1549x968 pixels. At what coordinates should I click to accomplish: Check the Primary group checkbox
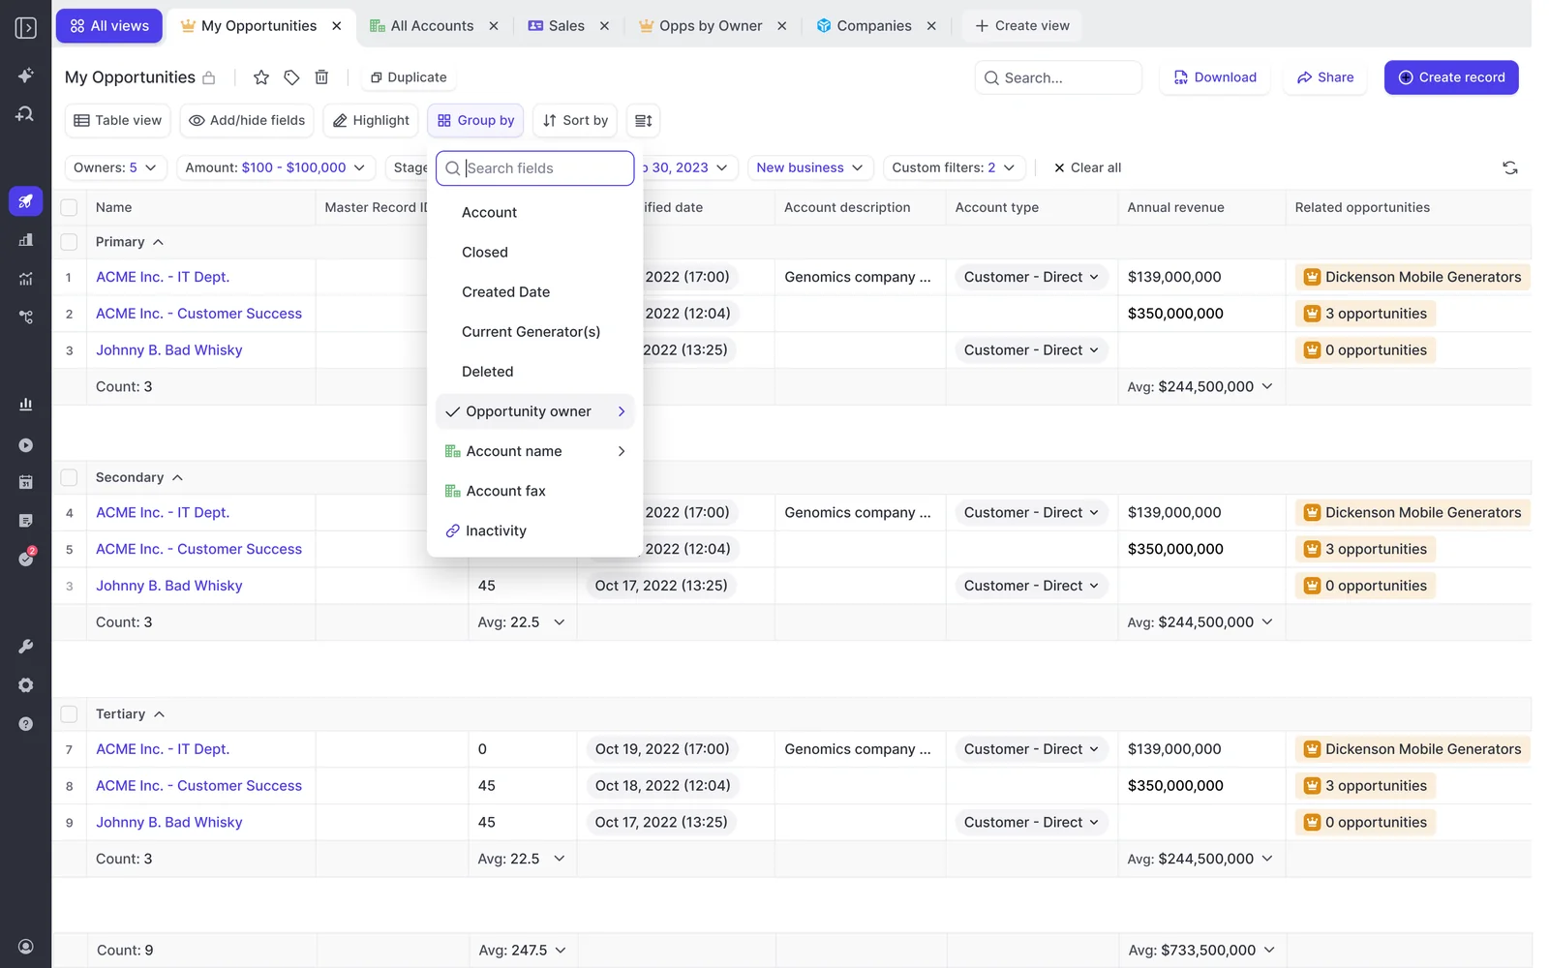pos(69,242)
